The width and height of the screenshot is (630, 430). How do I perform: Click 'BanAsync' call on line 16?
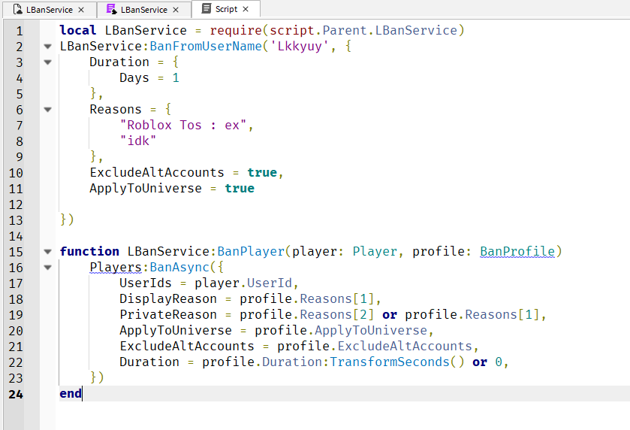pyautogui.click(x=179, y=267)
